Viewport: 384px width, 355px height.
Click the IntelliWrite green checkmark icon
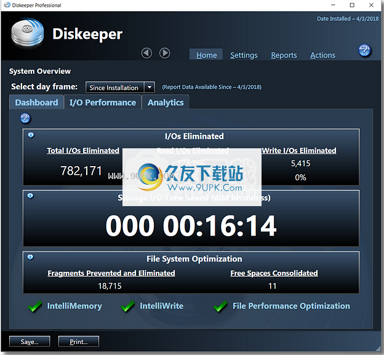click(x=127, y=306)
